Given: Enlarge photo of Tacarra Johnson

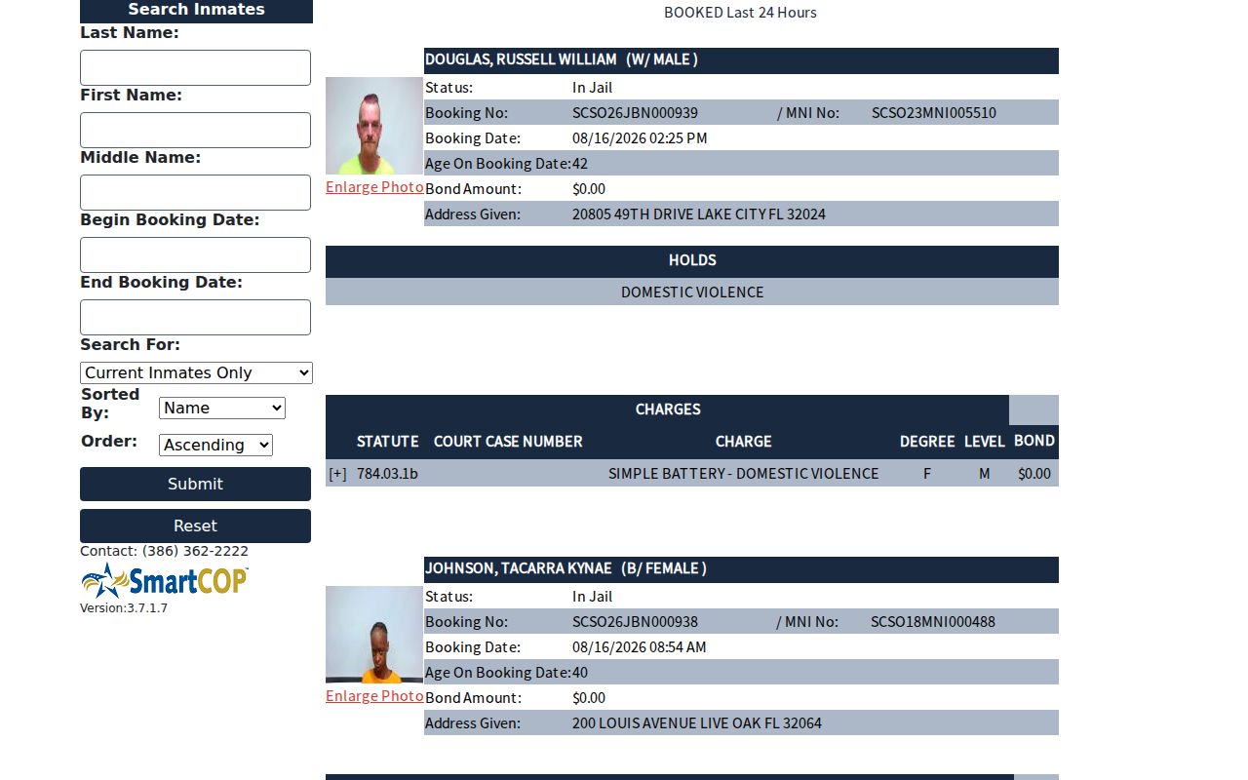Looking at the screenshot, I should coord(374,696).
